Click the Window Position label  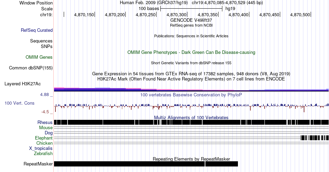point(36,3)
